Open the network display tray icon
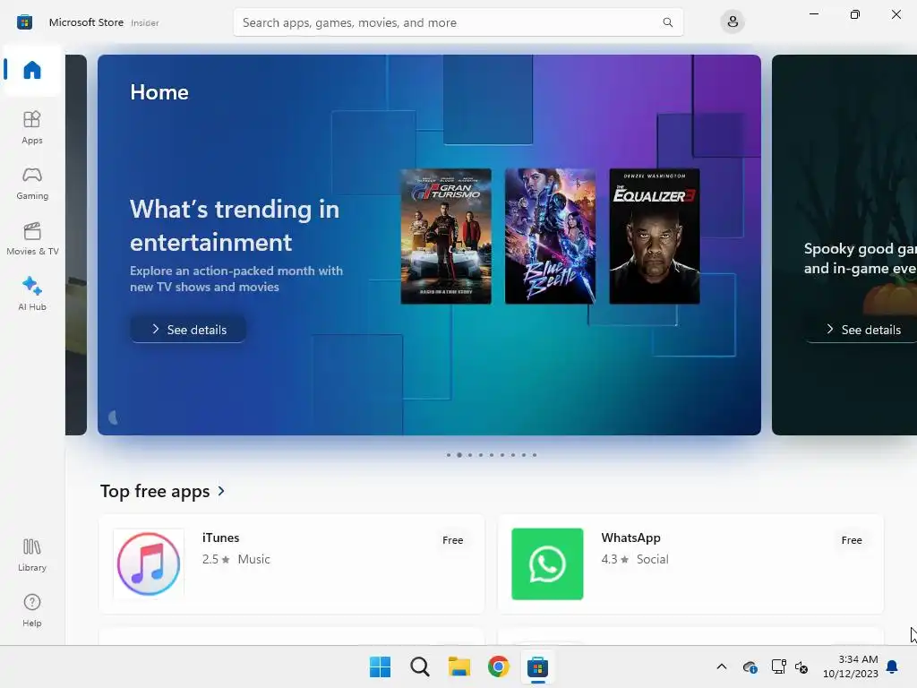Image resolution: width=917 pixels, height=688 pixels. [778, 666]
